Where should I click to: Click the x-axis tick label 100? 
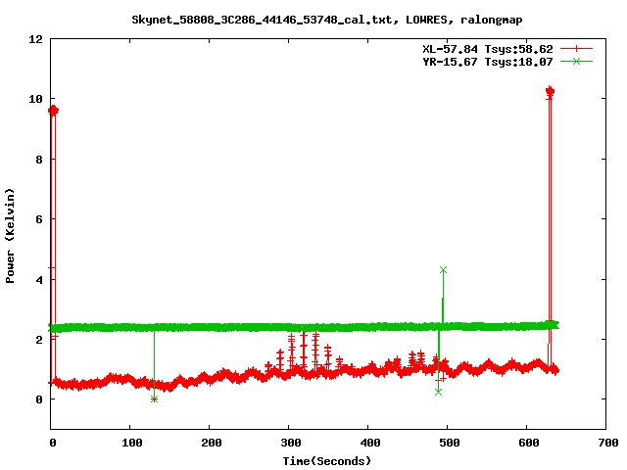click(x=131, y=443)
